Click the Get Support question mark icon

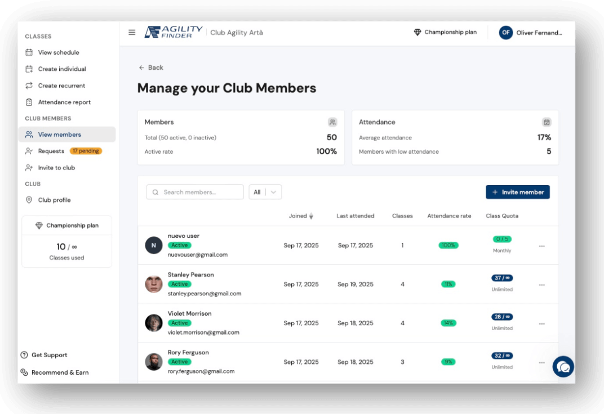[x=24, y=355]
